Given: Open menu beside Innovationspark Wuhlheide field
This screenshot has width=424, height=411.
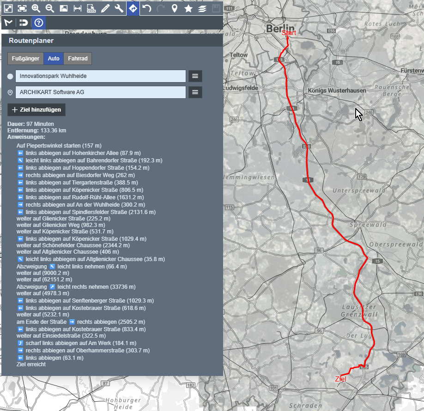Looking at the screenshot, I should point(195,76).
